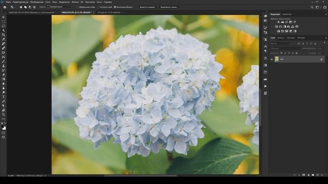Click the horizontal scrollbar below canvas
The image size is (328, 184).
pos(140,175)
